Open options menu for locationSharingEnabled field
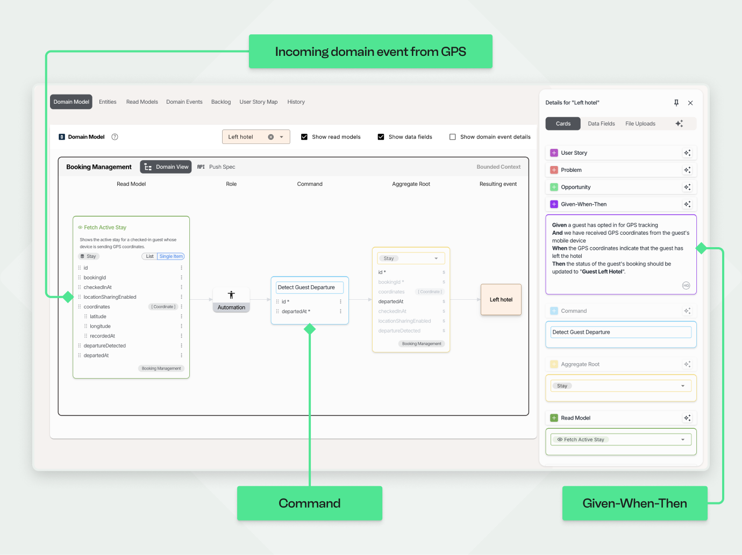Image resolution: width=742 pixels, height=555 pixels. click(181, 297)
